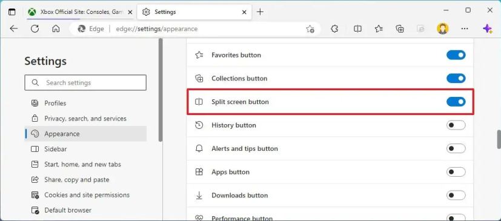Add this page to favorites star
Viewport: 501px width, 221px height.
(310, 29)
